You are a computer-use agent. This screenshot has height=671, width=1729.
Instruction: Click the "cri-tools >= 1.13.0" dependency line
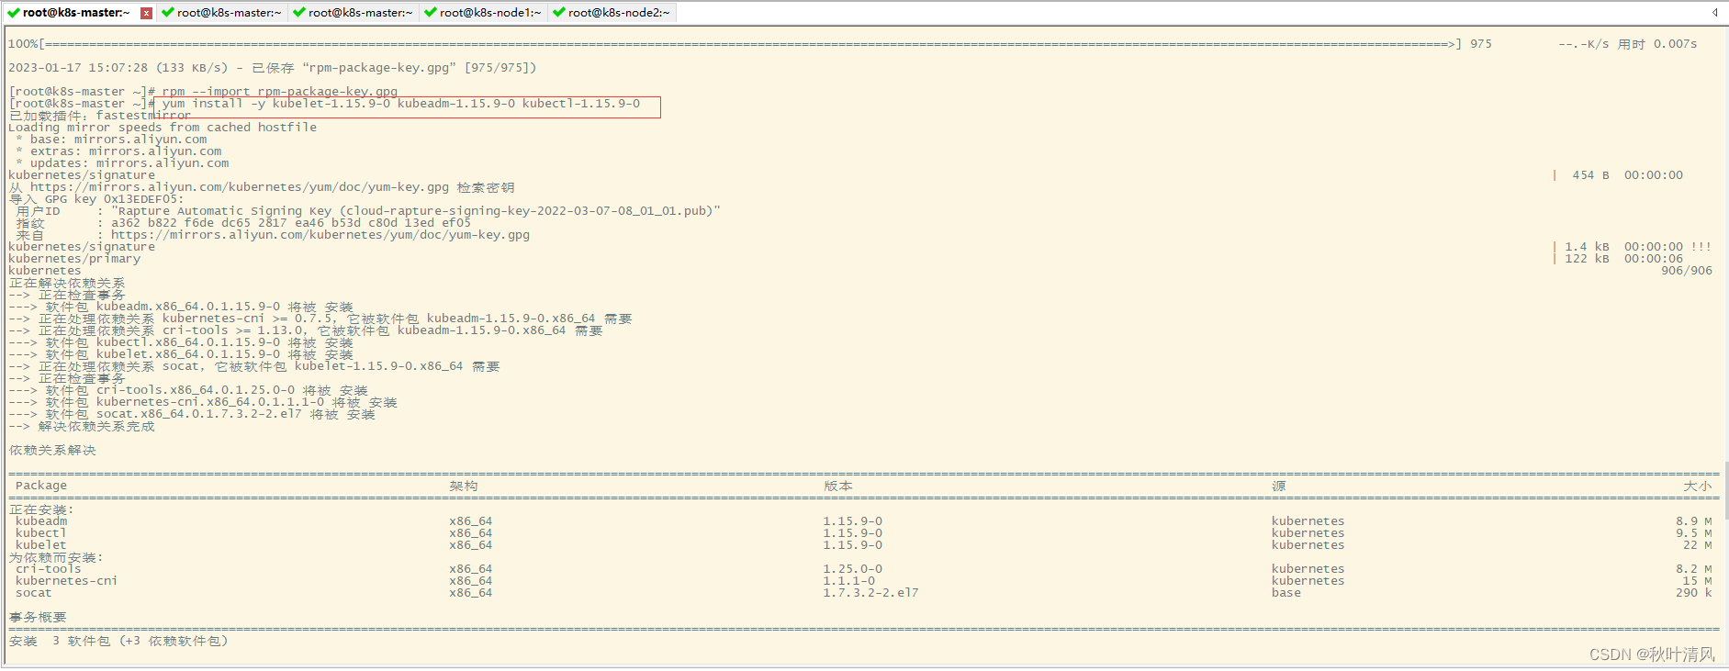306,330
